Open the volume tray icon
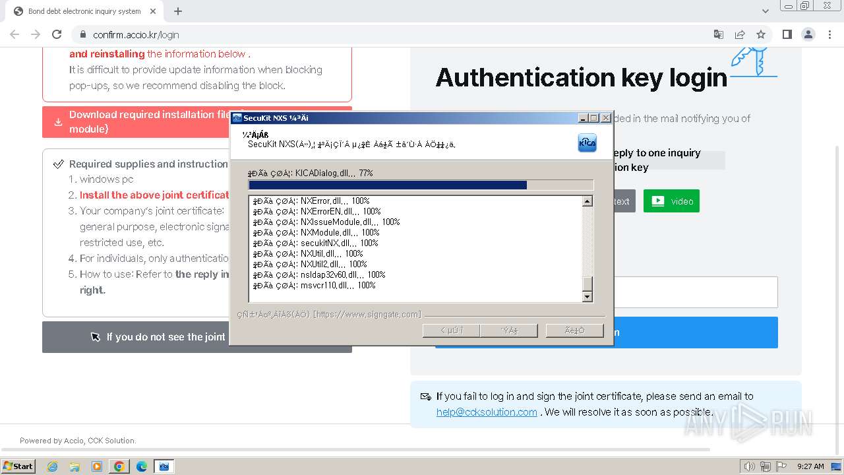This screenshot has height=475, width=844. (750, 466)
